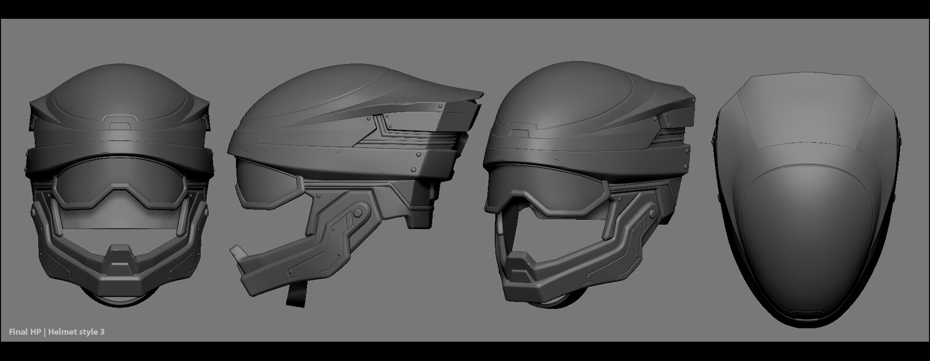This screenshot has height=361, width=930.
Task: Click the 'Final HP | Helmet style 3' caption
Action: pos(57,332)
